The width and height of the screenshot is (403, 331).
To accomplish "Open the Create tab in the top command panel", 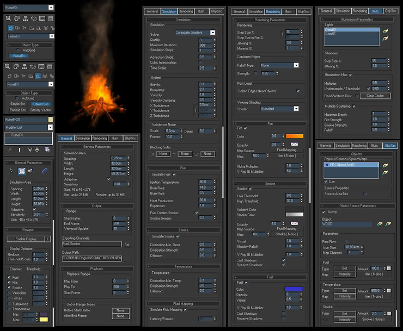I will pos(8,18).
